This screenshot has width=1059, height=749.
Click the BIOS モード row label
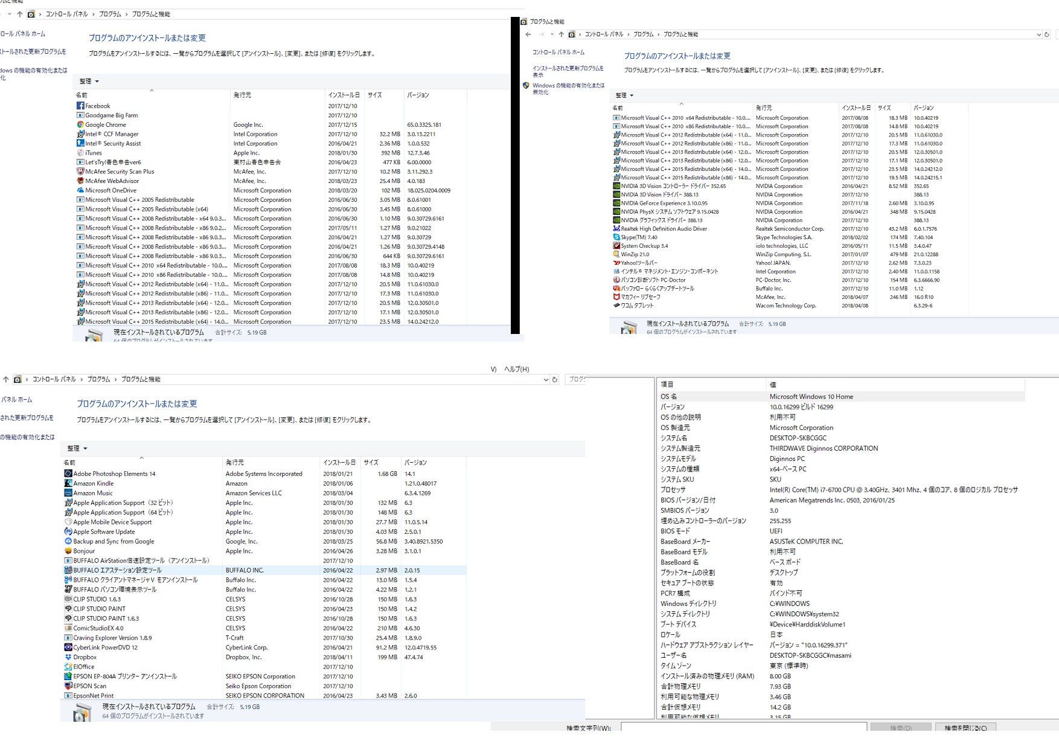tap(675, 531)
